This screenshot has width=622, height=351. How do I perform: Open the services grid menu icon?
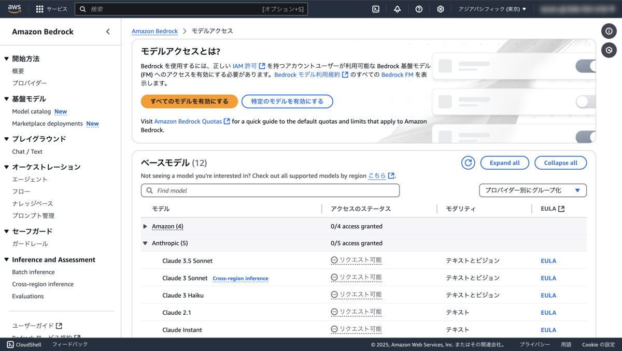click(x=40, y=9)
